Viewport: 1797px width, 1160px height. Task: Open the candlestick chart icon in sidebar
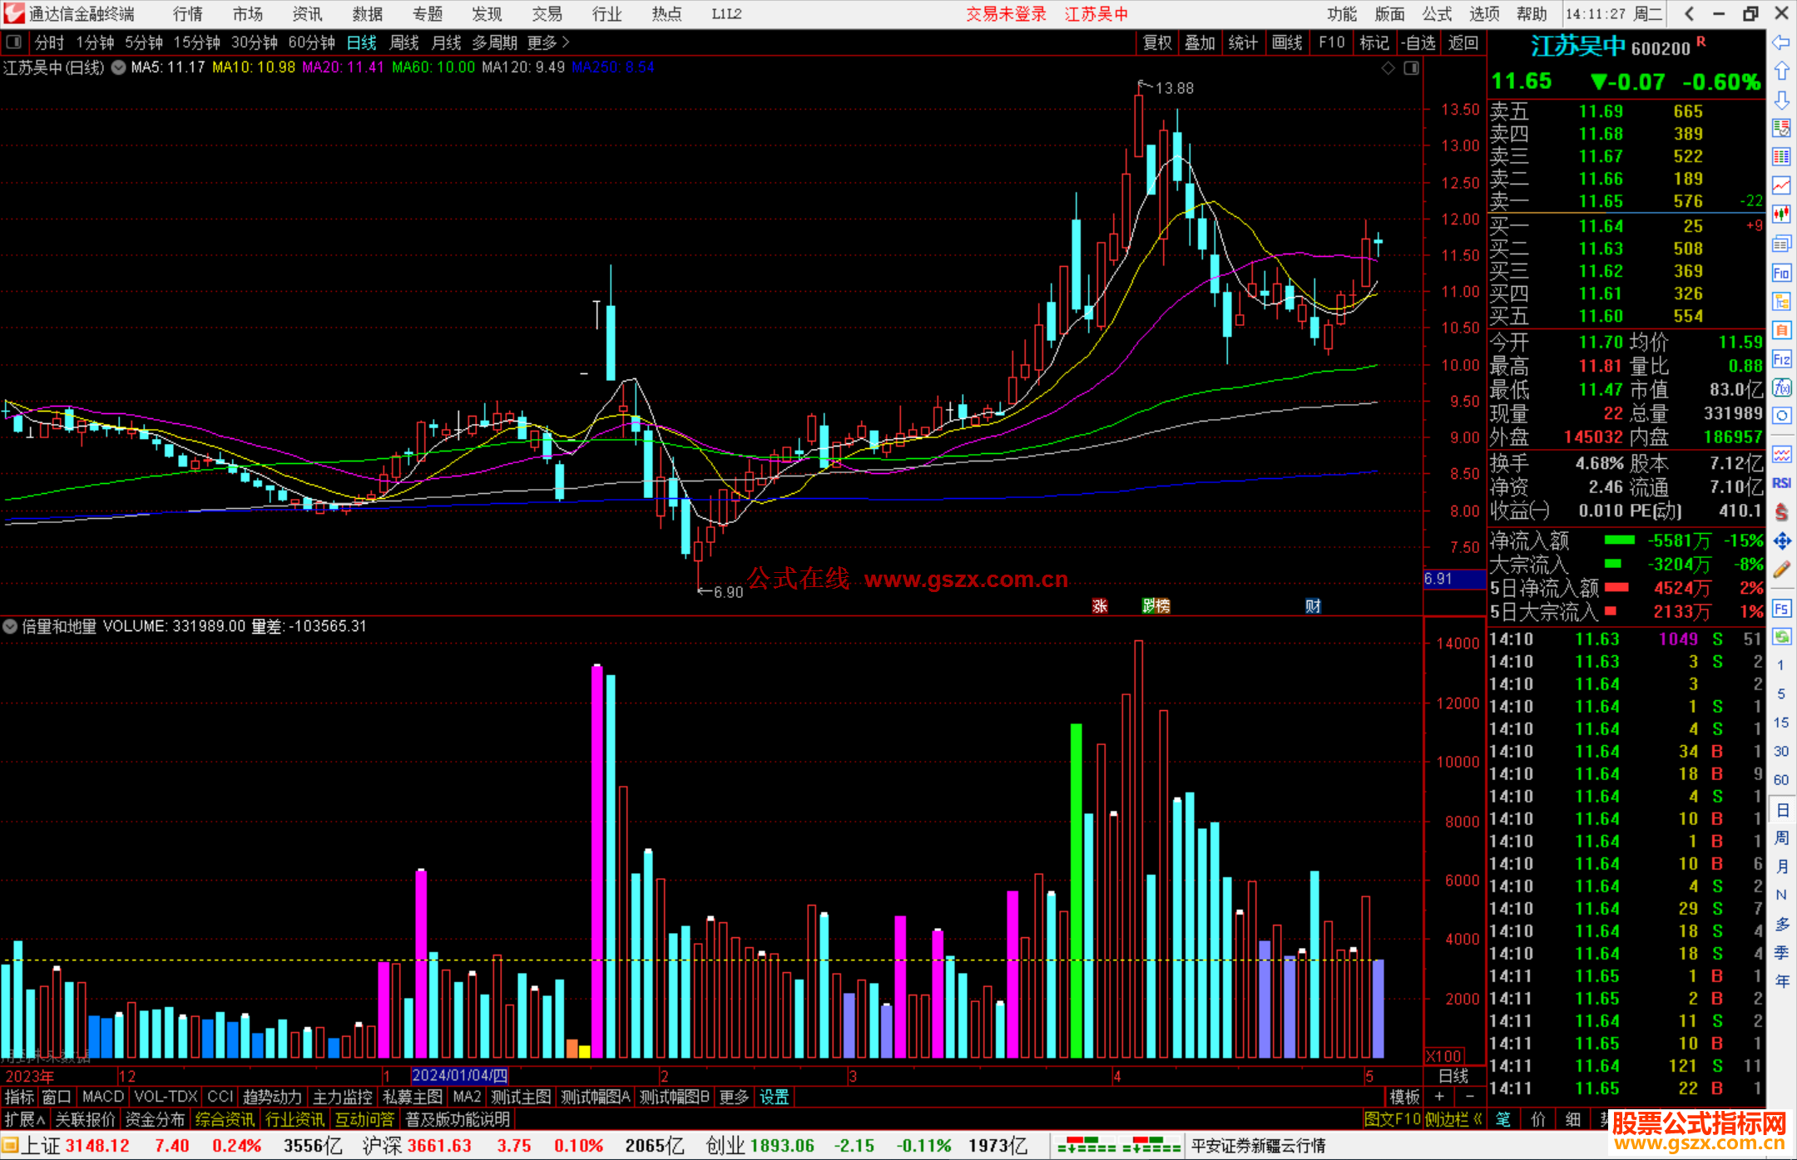[1781, 214]
